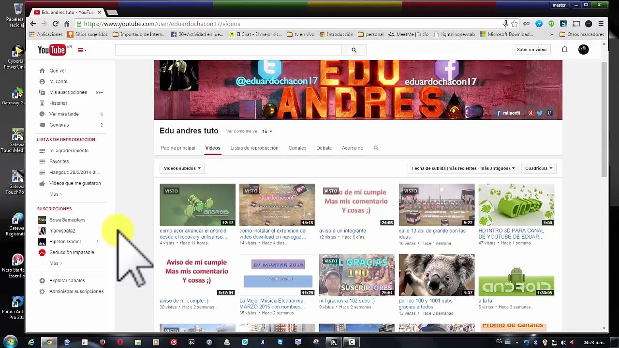Go to the Acerca de tab

click(x=353, y=148)
